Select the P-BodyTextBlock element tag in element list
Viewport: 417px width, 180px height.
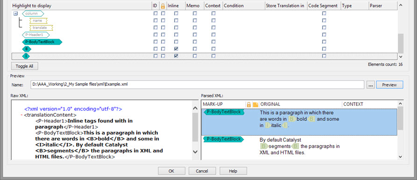pyautogui.click(x=42, y=42)
